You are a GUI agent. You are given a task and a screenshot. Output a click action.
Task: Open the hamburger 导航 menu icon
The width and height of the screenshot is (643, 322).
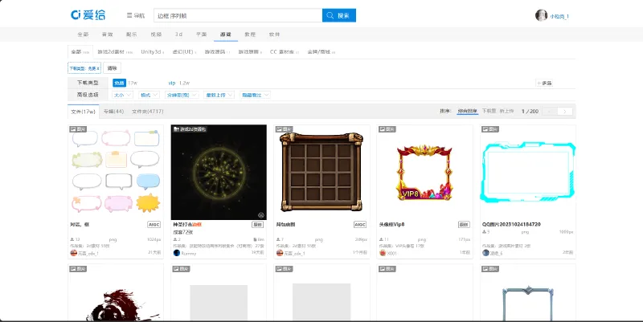pos(129,15)
